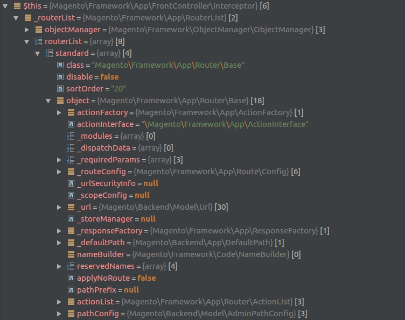405x320 pixels.
Task: Click the primitive icon beside actionInterface
Action: tap(71, 124)
